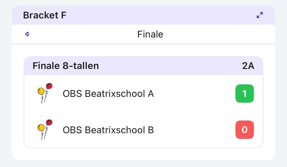Click the balloon strings in Beatrixschool B's logo
This screenshot has width=287, height=167.
[44, 136]
